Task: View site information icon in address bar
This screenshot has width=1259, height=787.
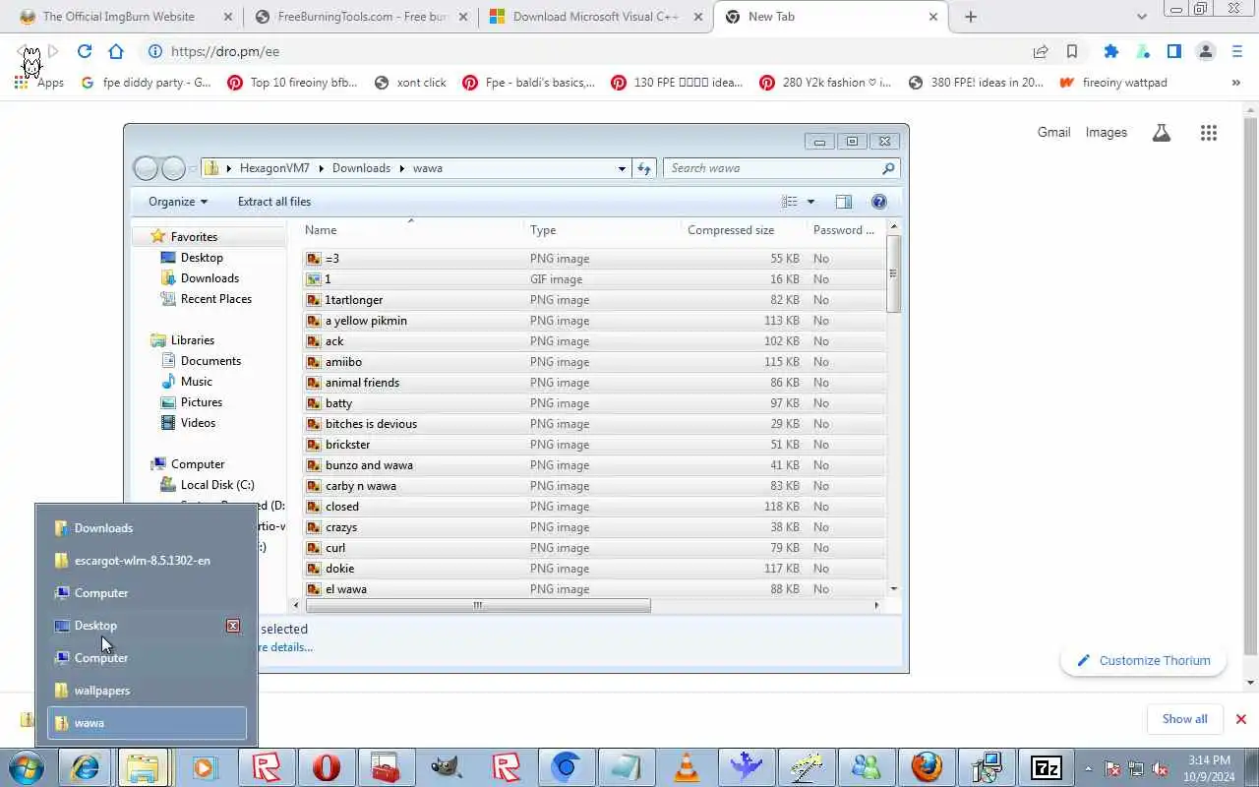Action: [x=154, y=51]
